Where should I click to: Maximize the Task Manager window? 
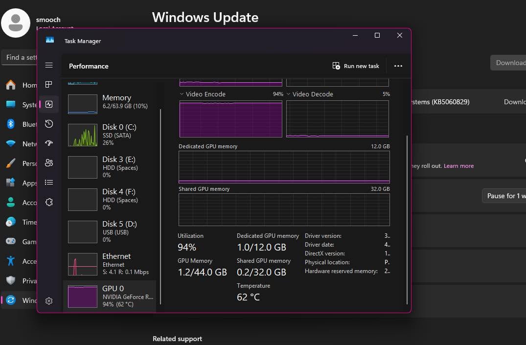(x=377, y=35)
